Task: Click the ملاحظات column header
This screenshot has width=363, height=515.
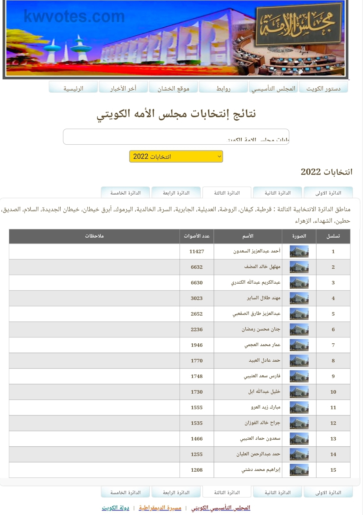Action: click(x=94, y=236)
